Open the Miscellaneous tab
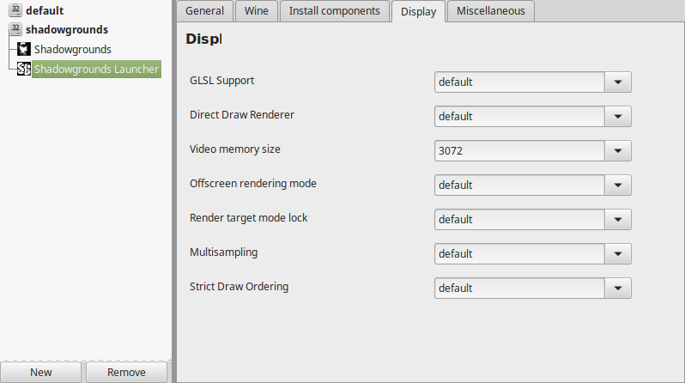The image size is (685, 383). click(x=491, y=11)
